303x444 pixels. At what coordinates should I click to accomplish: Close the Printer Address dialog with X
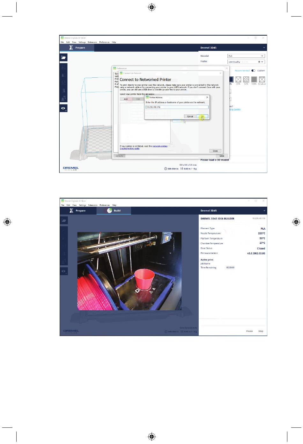(x=207, y=97)
